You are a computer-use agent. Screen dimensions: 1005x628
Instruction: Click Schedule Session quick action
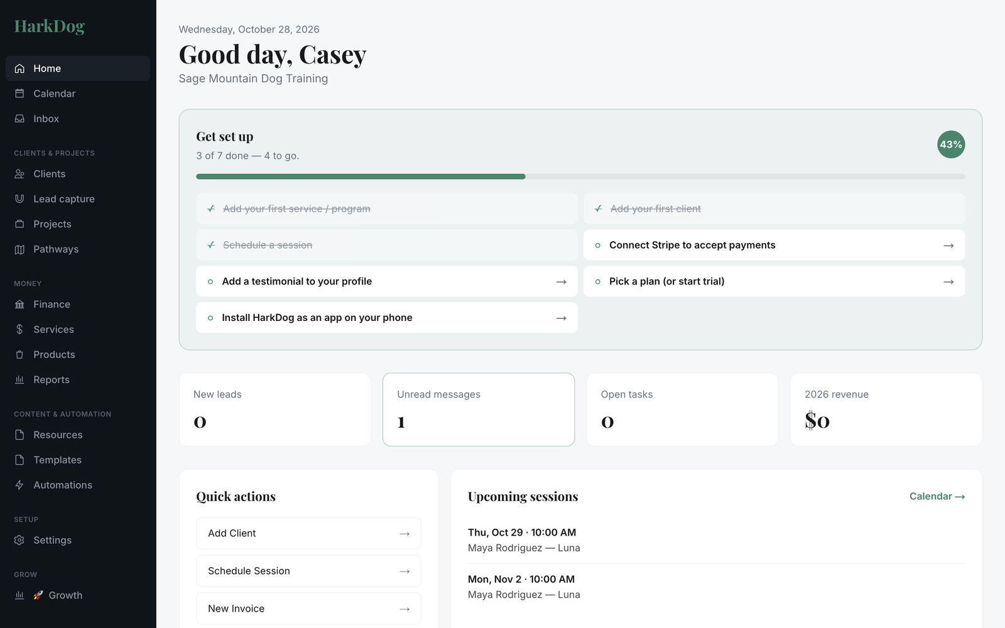coord(308,571)
